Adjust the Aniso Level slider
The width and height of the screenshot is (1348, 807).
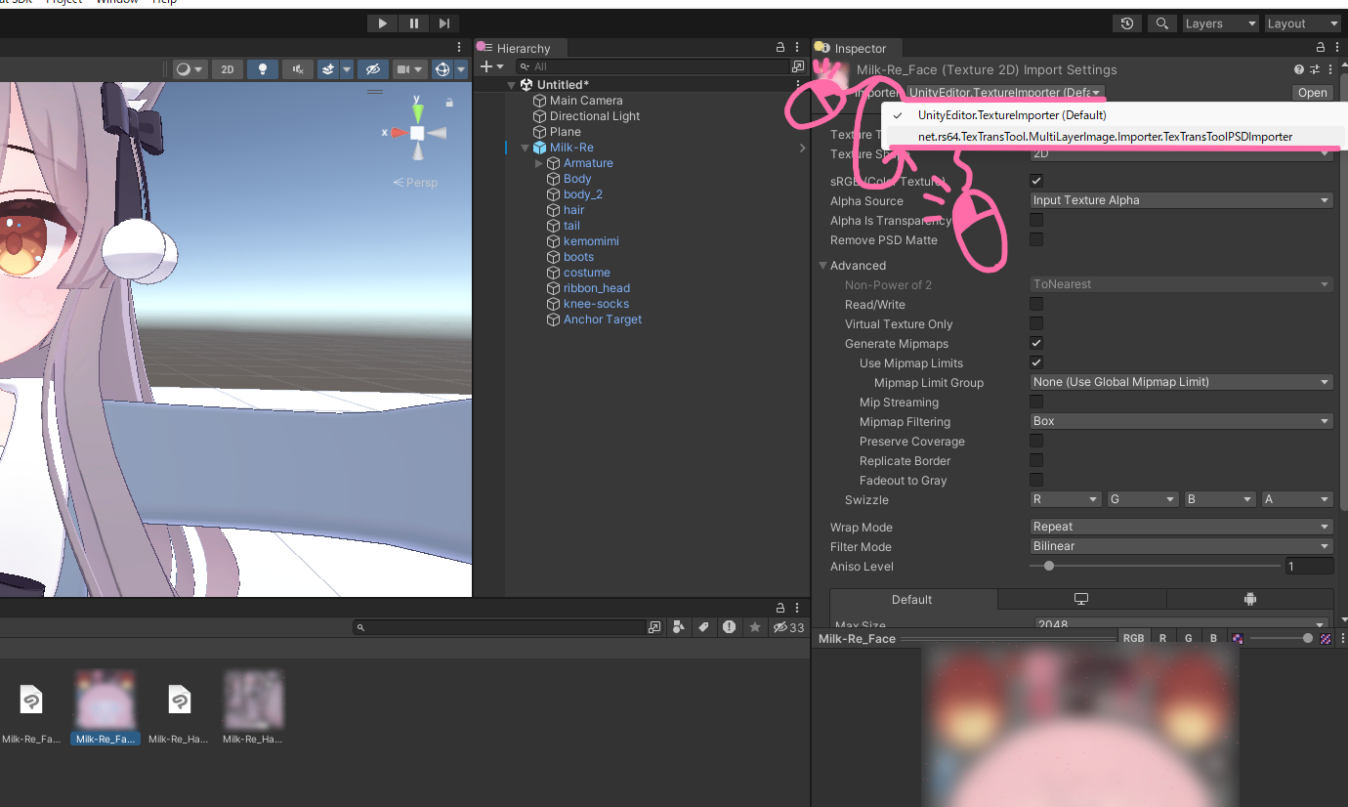click(1049, 566)
